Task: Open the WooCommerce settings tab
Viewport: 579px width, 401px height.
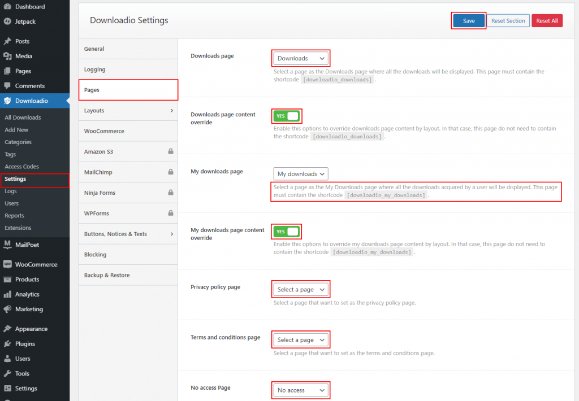Action: [128, 131]
